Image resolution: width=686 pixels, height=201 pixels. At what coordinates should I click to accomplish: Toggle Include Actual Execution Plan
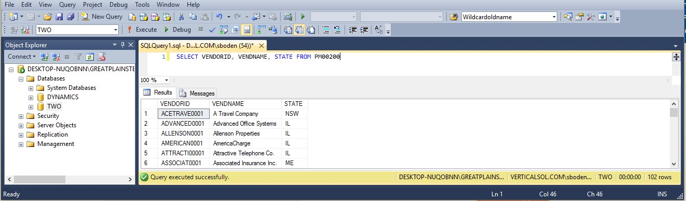pyautogui.click(x=262, y=30)
